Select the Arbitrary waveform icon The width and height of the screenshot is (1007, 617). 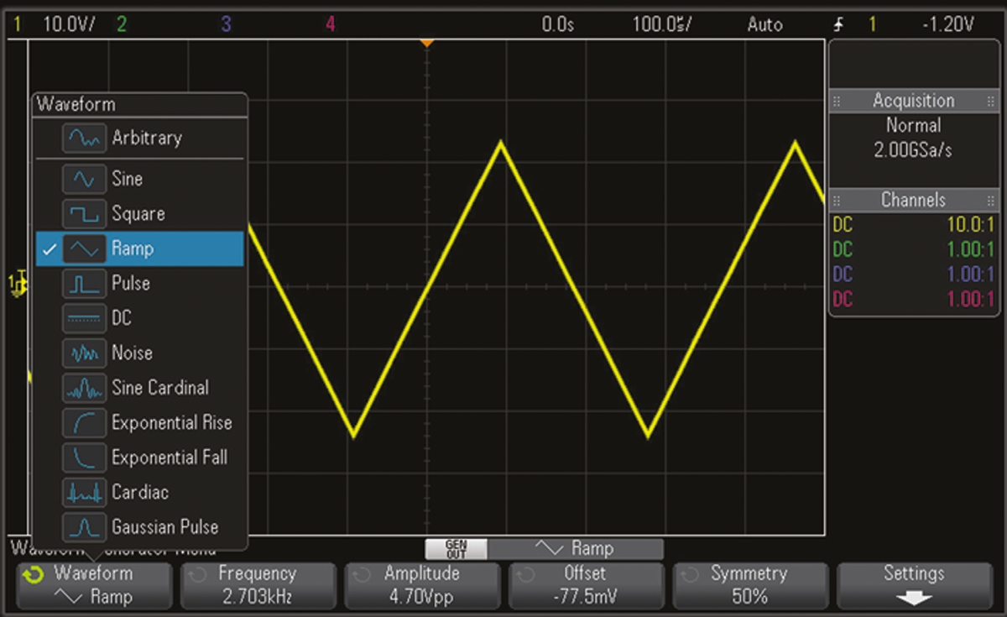[x=84, y=139]
